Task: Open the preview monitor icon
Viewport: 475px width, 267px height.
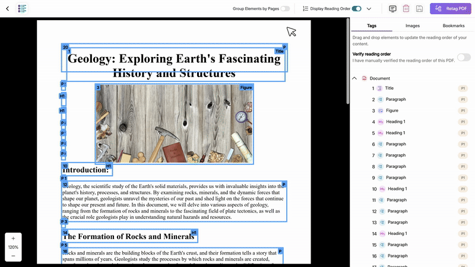Action: click(392, 9)
